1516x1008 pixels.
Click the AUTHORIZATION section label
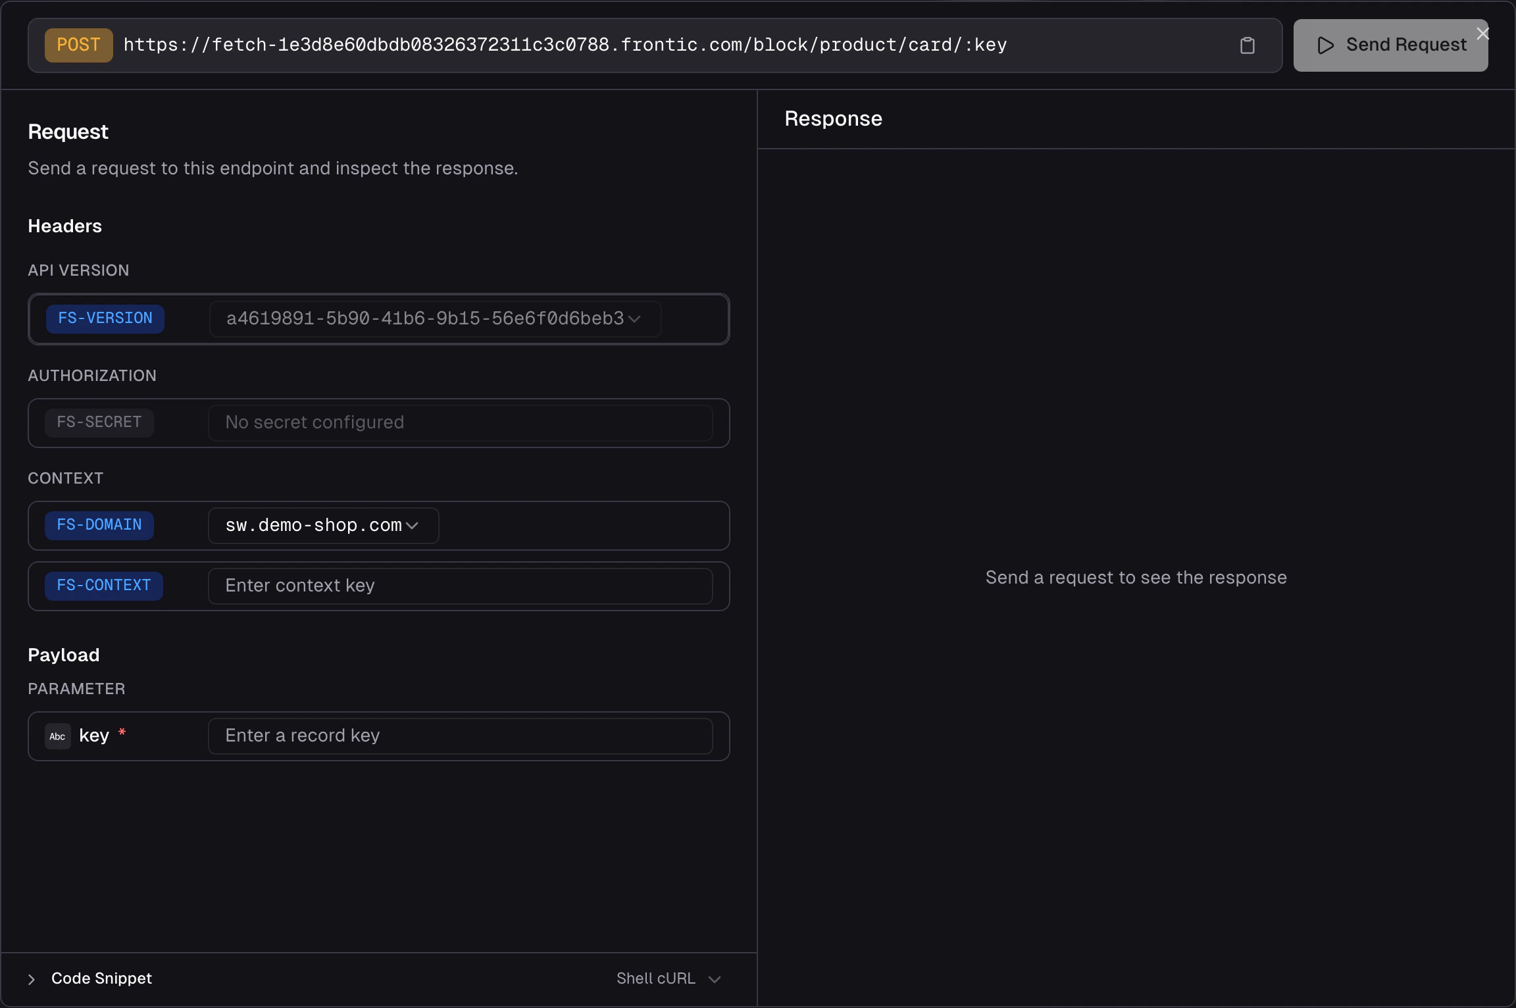tap(92, 376)
